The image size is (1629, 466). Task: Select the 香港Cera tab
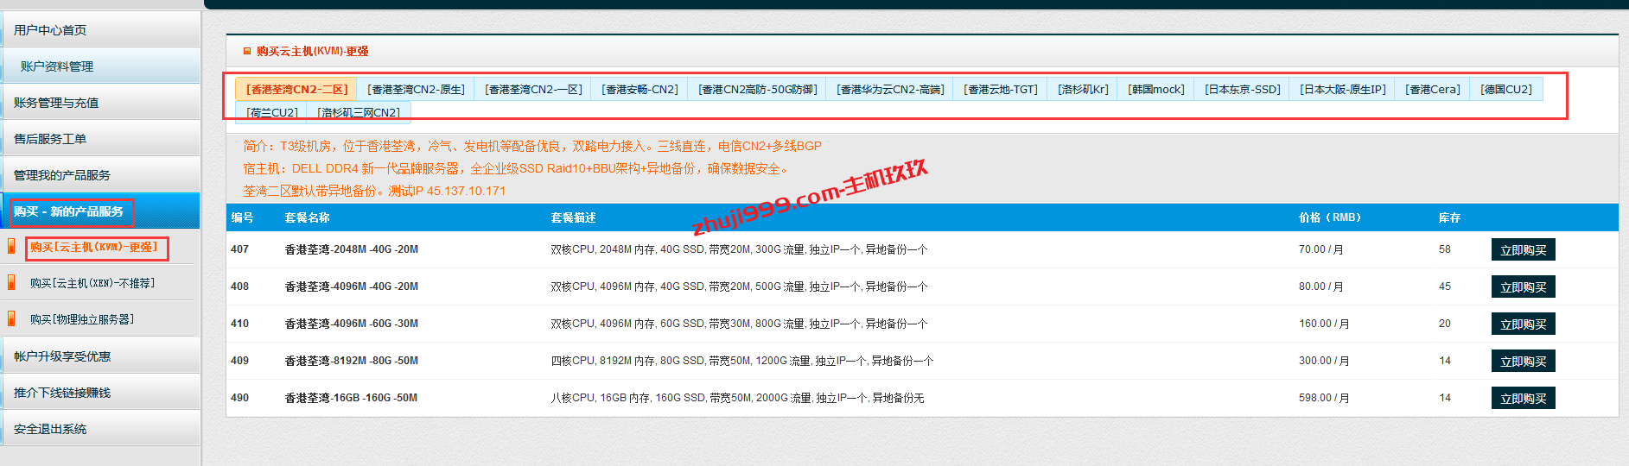pos(1432,89)
